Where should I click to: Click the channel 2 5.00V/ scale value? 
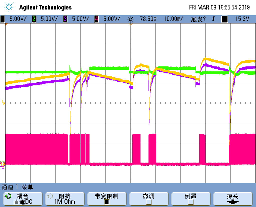[49, 19]
